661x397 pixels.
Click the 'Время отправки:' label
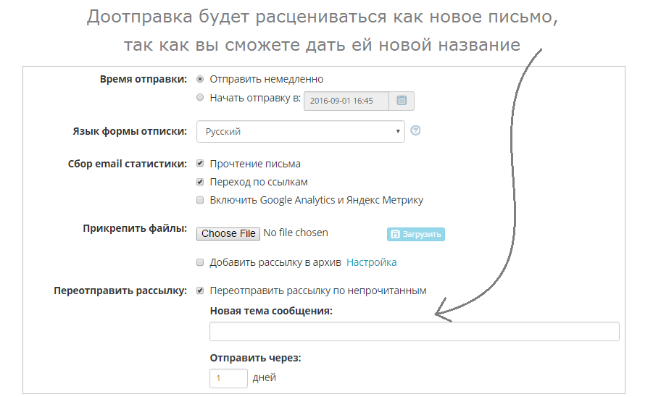tap(144, 79)
